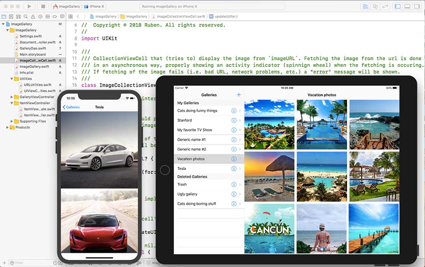Show info for Trash gallery
Viewport: 425px width, 267px height.
(234, 184)
